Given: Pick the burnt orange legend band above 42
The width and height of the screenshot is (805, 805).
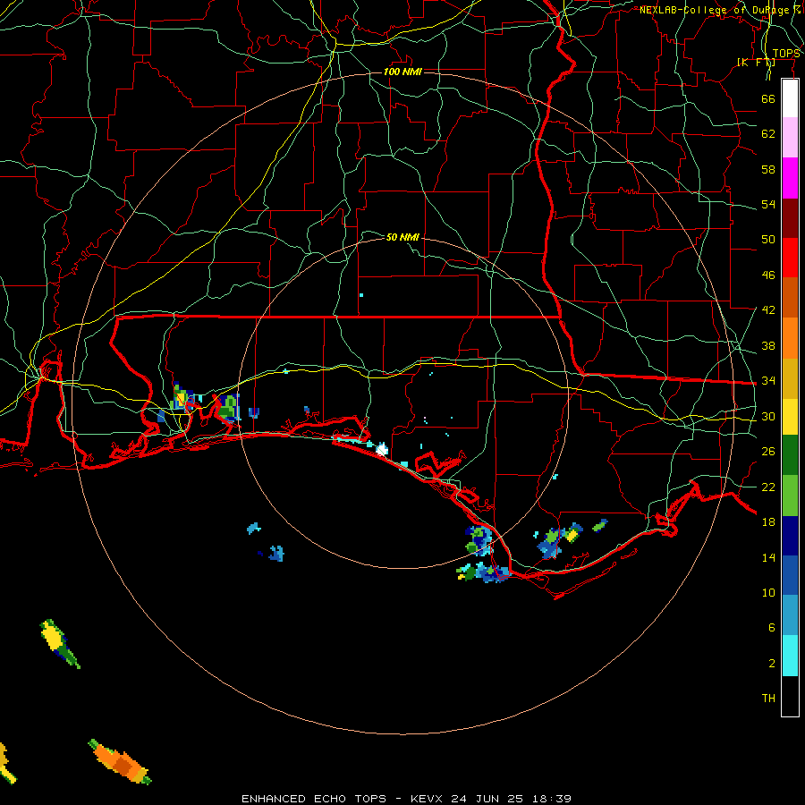Looking at the screenshot, I should [x=790, y=298].
